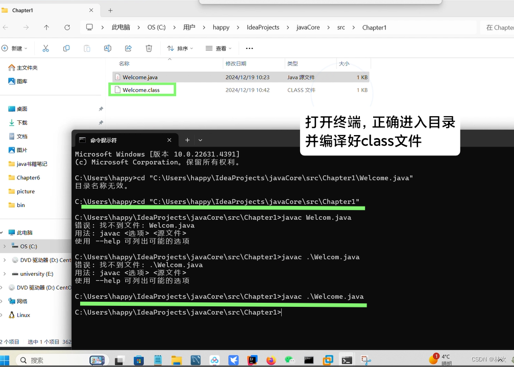Screen dimensions: 514x367
Task: Click the Cut scissors icon in Explorer toolbar
Action: [x=45, y=48]
